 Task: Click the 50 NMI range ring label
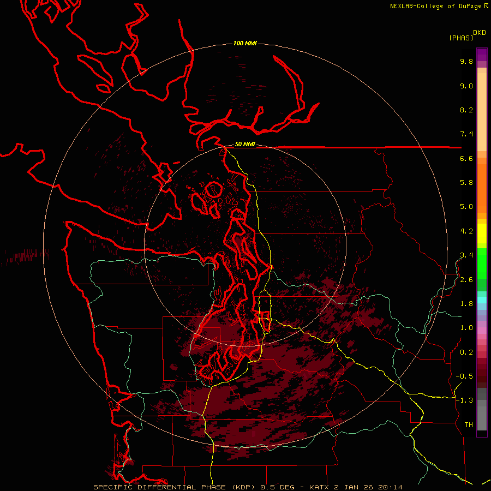(245, 145)
